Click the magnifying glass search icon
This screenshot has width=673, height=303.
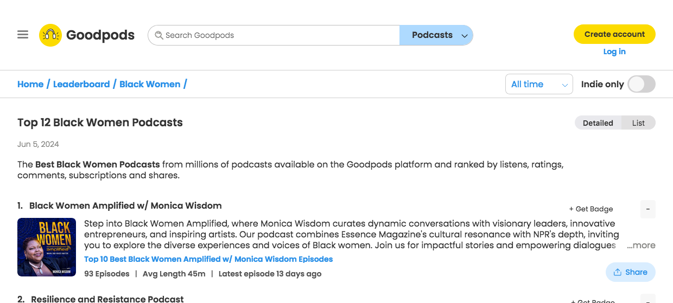159,35
